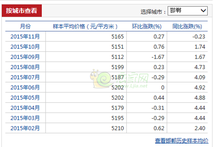This screenshot has width=217, height=147.
Task: Click price 5187 in July row
Action: 118,77
